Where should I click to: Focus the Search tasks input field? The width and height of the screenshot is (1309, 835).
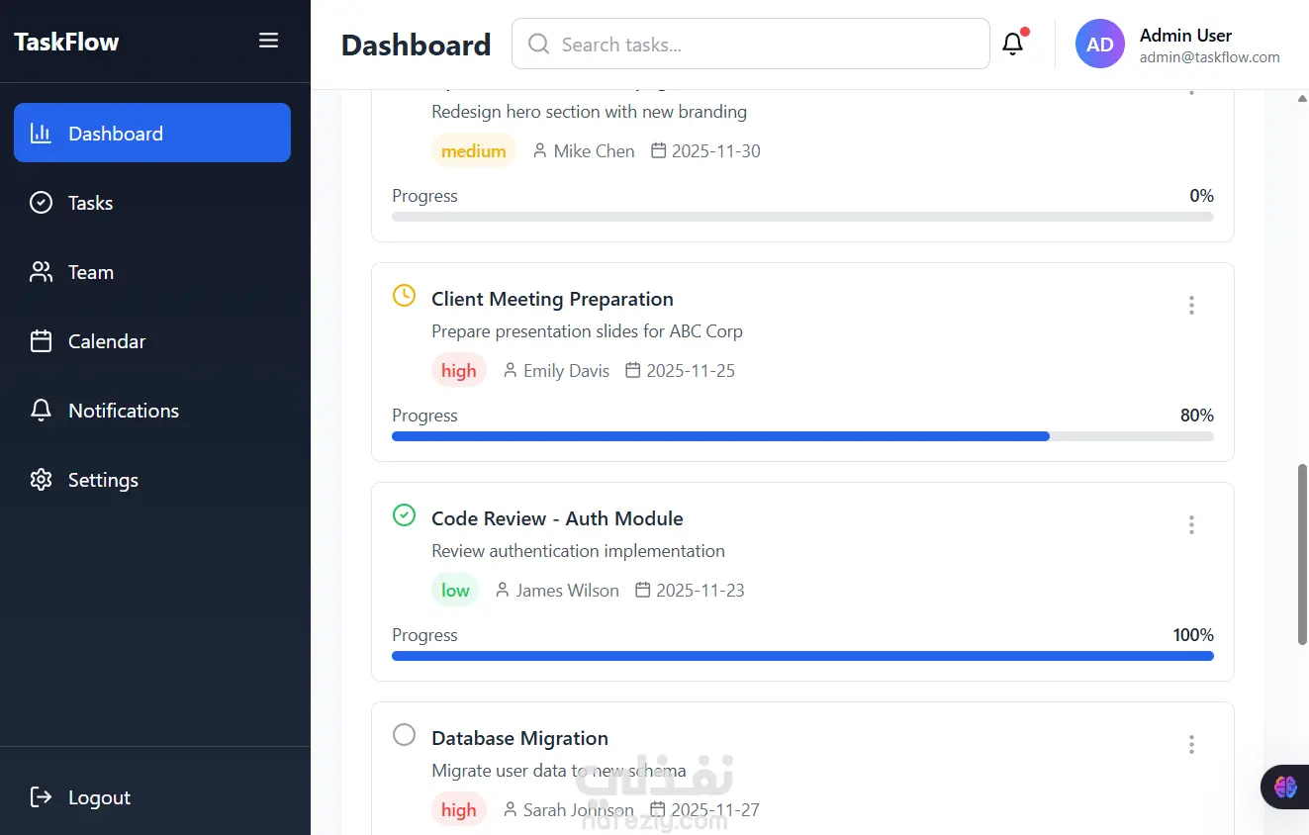[x=750, y=44]
